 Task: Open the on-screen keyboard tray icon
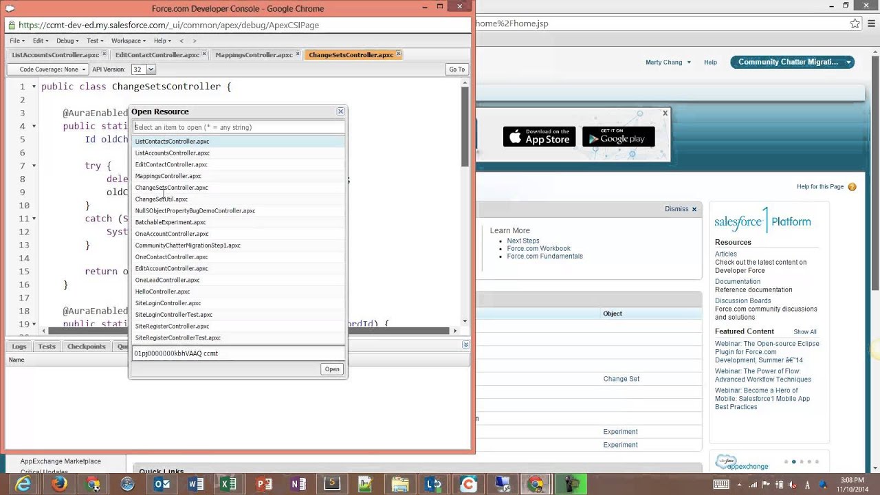(x=721, y=484)
